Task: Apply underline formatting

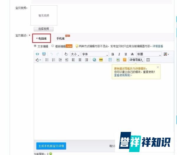Action: tap(126, 54)
